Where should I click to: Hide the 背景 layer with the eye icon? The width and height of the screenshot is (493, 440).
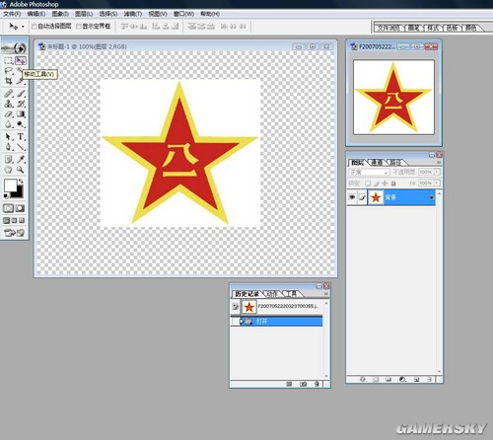pyautogui.click(x=352, y=197)
